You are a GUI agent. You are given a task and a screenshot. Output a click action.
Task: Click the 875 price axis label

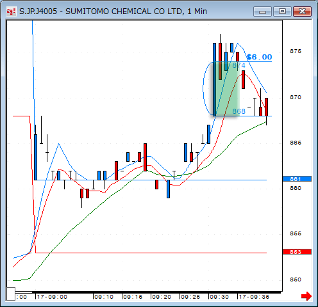tap(296, 51)
